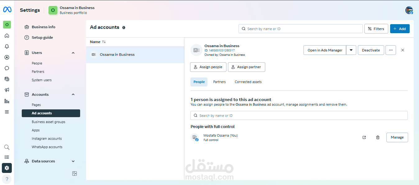Select People under Users
Viewport: 419px width, 185px height.
(37, 63)
